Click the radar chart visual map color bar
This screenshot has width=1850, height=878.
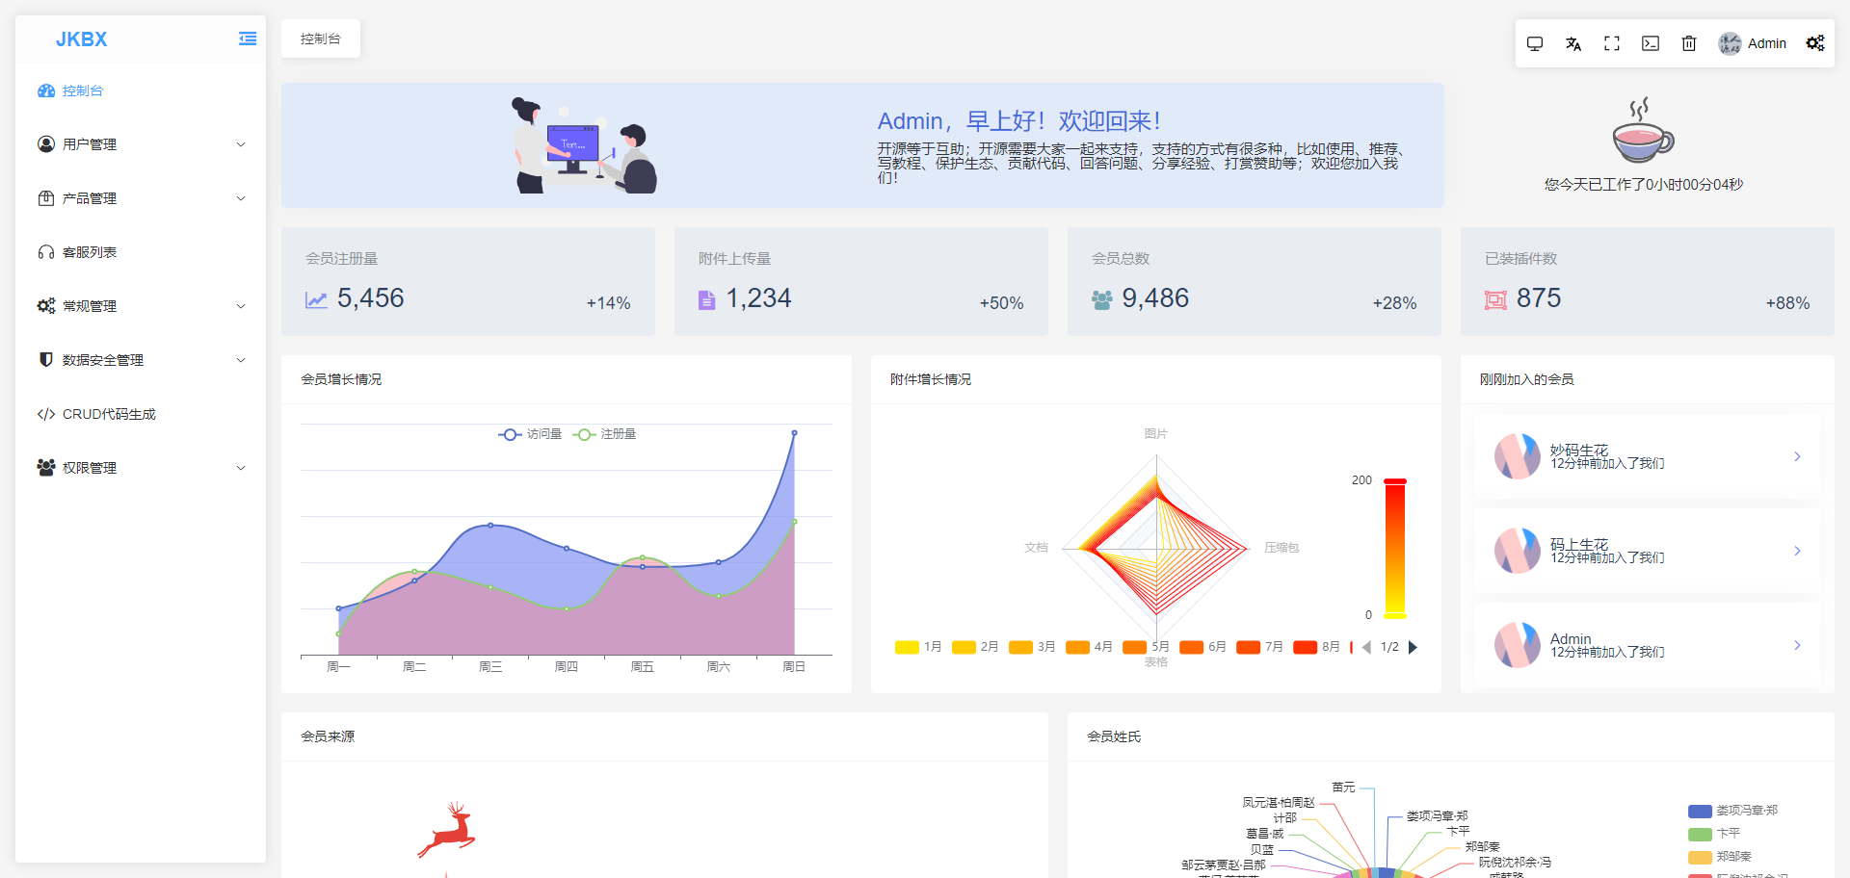click(x=1394, y=548)
